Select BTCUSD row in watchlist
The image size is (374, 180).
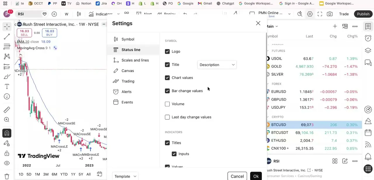pyautogui.click(x=314, y=125)
